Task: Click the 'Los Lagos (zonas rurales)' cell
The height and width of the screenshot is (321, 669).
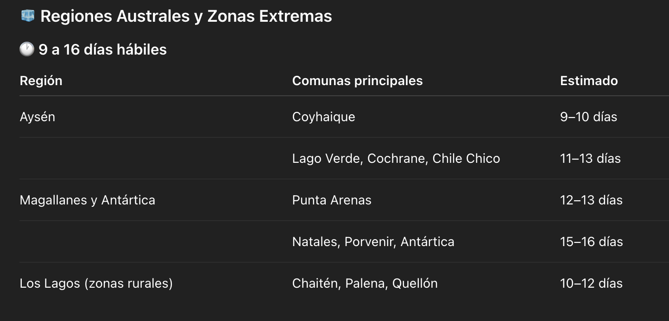Action: (x=96, y=283)
